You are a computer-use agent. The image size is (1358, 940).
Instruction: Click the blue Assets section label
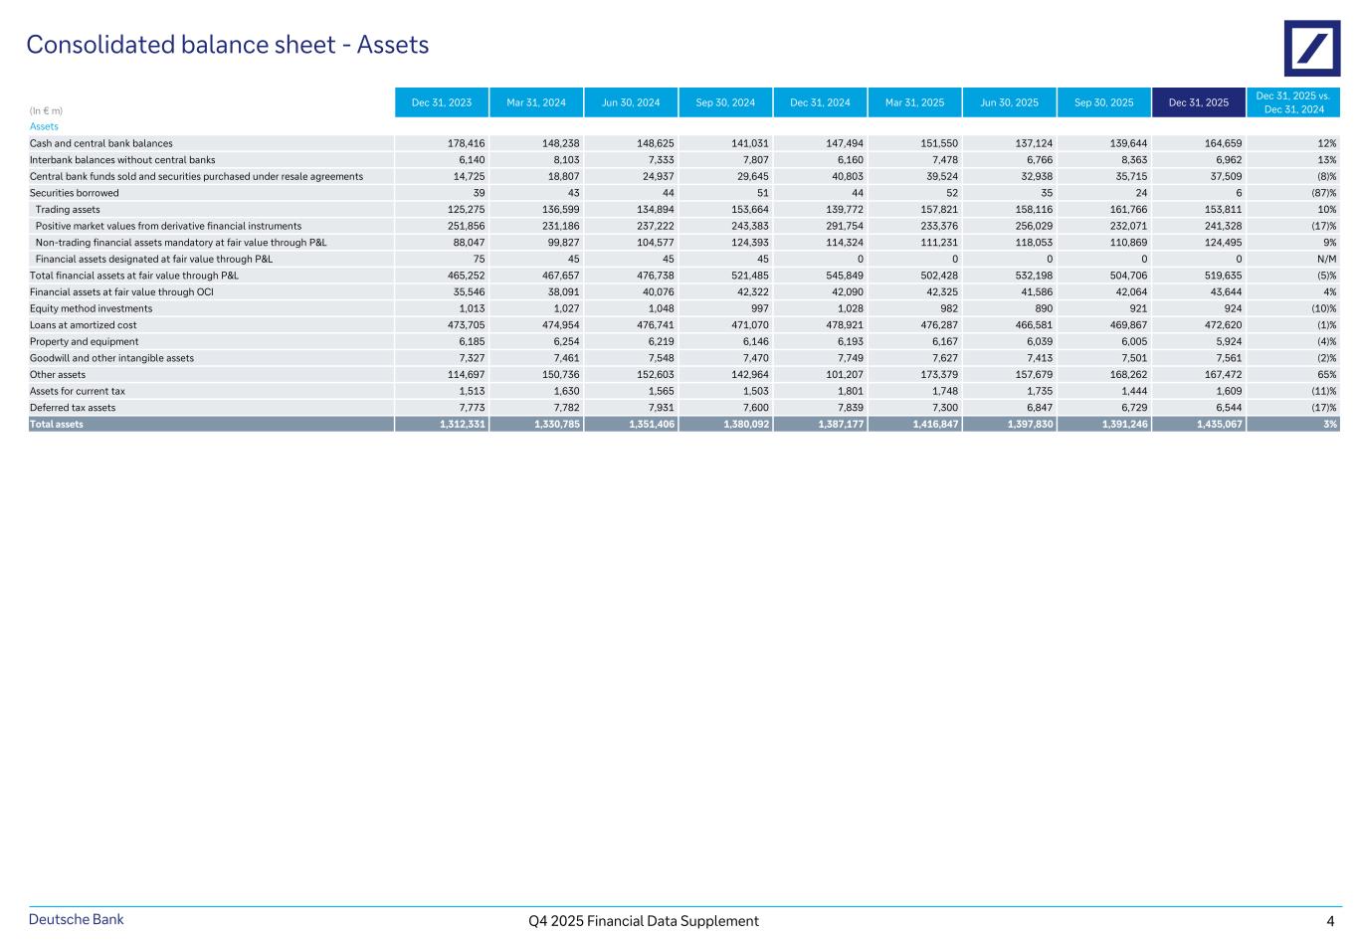[44, 126]
